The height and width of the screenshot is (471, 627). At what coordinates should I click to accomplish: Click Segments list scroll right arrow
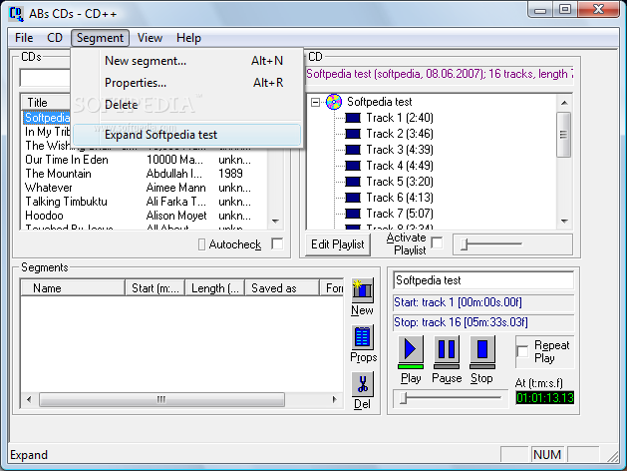[334, 399]
